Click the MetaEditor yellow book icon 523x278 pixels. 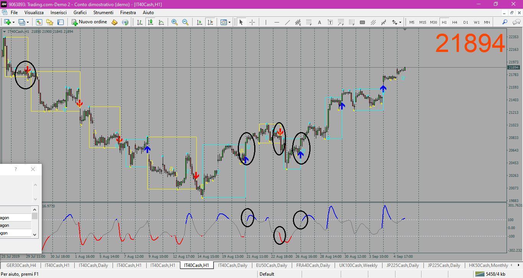[x=114, y=22]
